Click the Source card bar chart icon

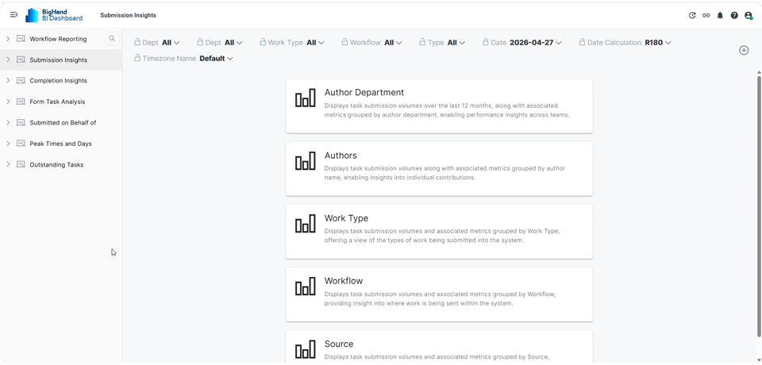[x=305, y=349]
